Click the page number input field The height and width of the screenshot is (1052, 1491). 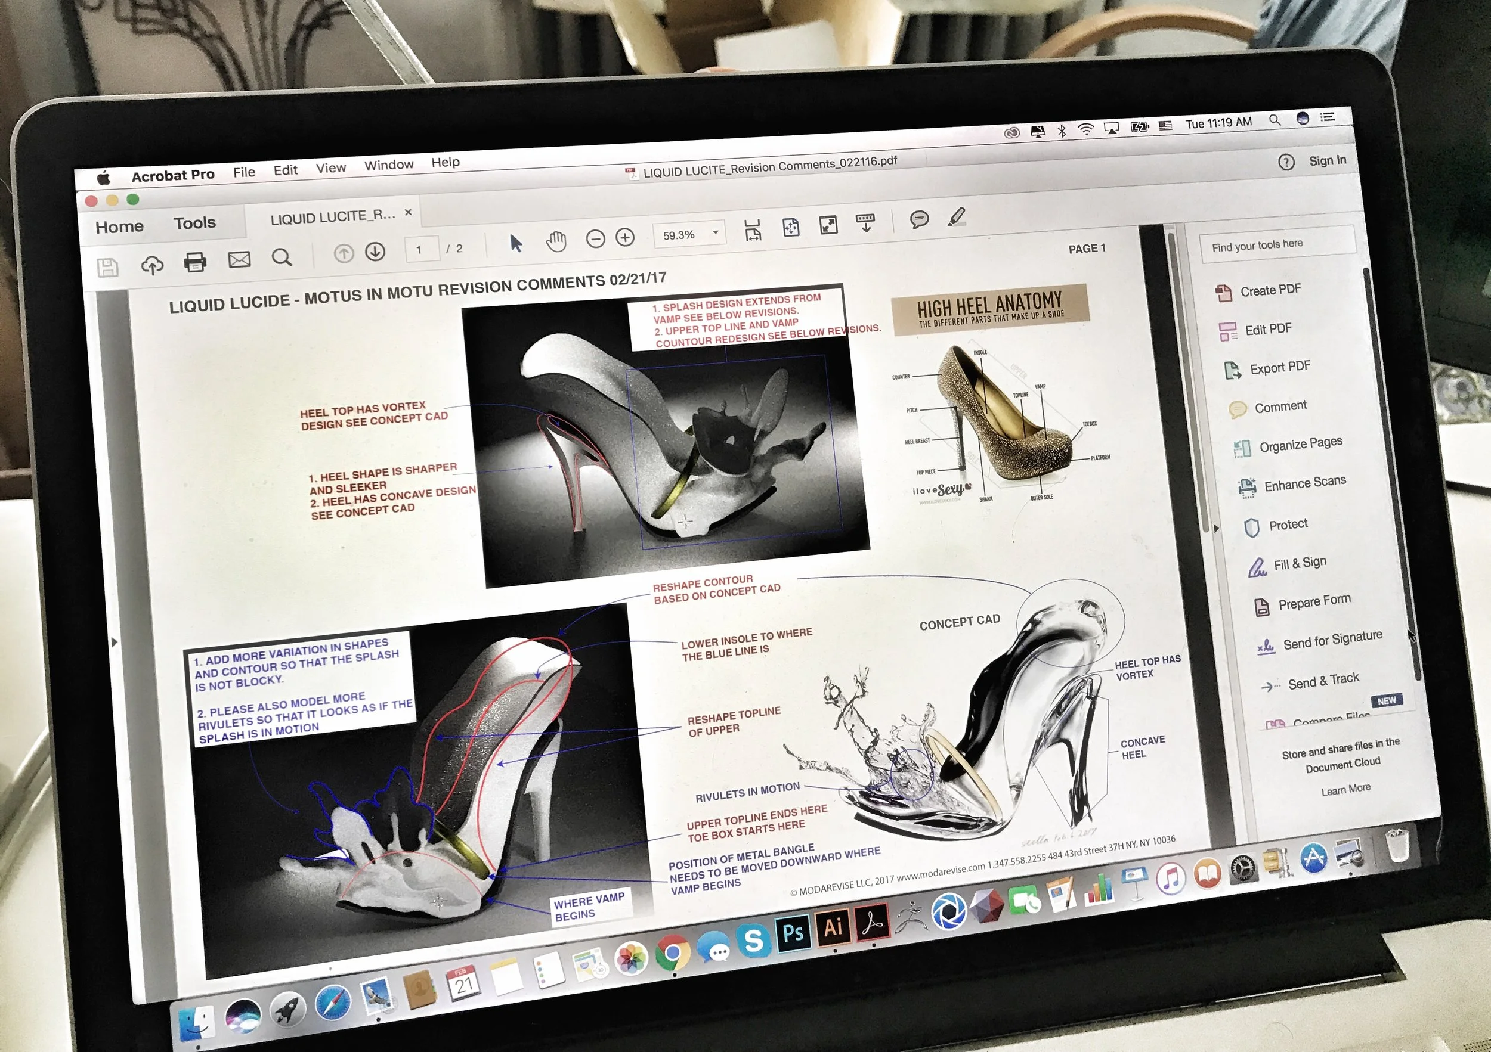click(x=422, y=249)
